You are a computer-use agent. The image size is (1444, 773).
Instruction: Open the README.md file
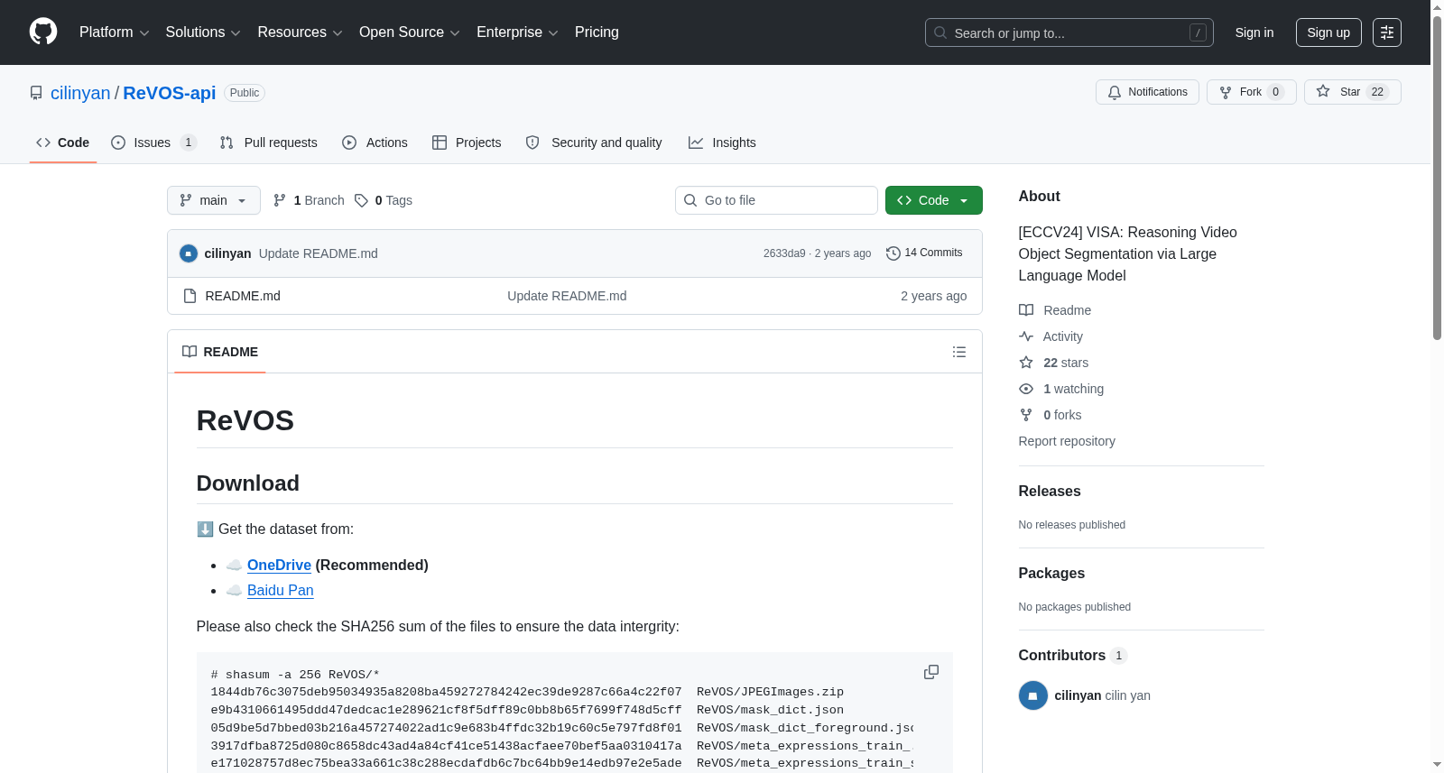click(243, 296)
